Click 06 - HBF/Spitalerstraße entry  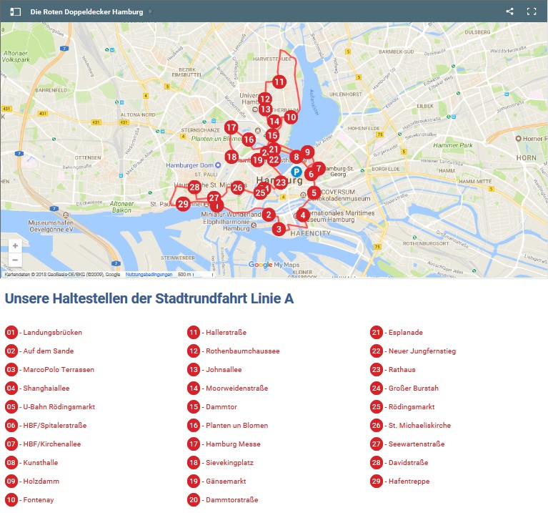pyautogui.click(x=46, y=425)
